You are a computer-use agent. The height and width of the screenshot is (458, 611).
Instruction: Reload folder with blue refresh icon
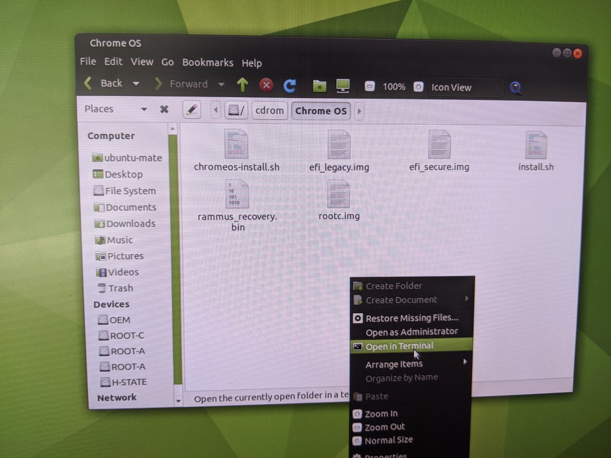[290, 85]
